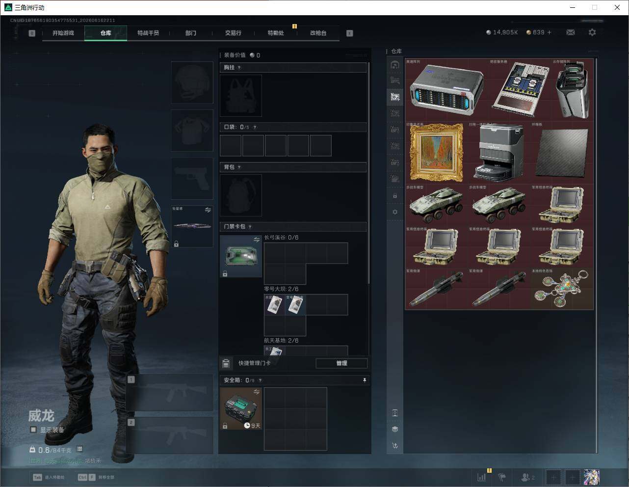Click the Tab 进入特勤处 shortcut button
The width and height of the screenshot is (629, 487).
pyautogui.click(x=49, y=477)
